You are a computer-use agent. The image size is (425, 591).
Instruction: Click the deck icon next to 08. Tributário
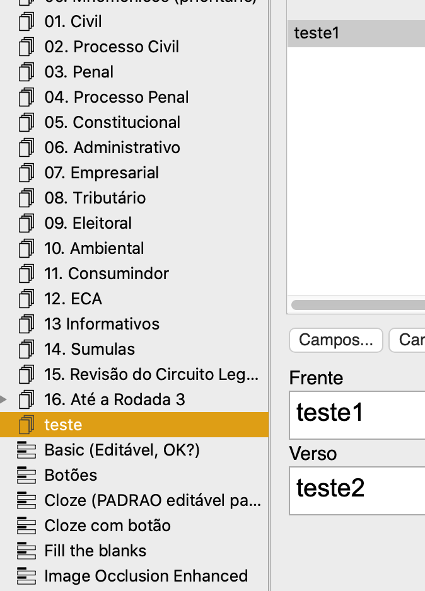[26, 198]
